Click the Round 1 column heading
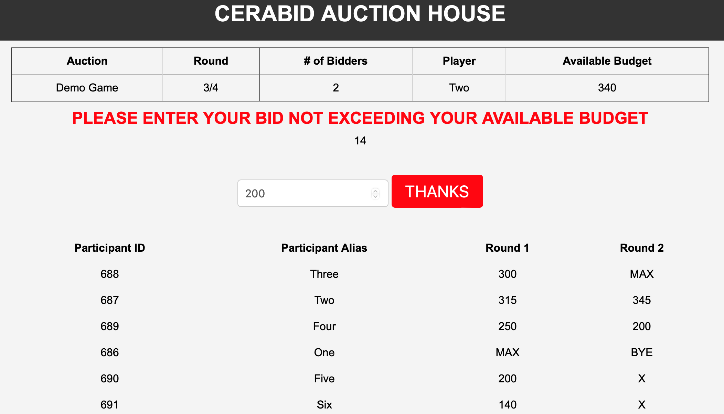The width and height of the screenshot is (724, 414). tap(507, 248)
